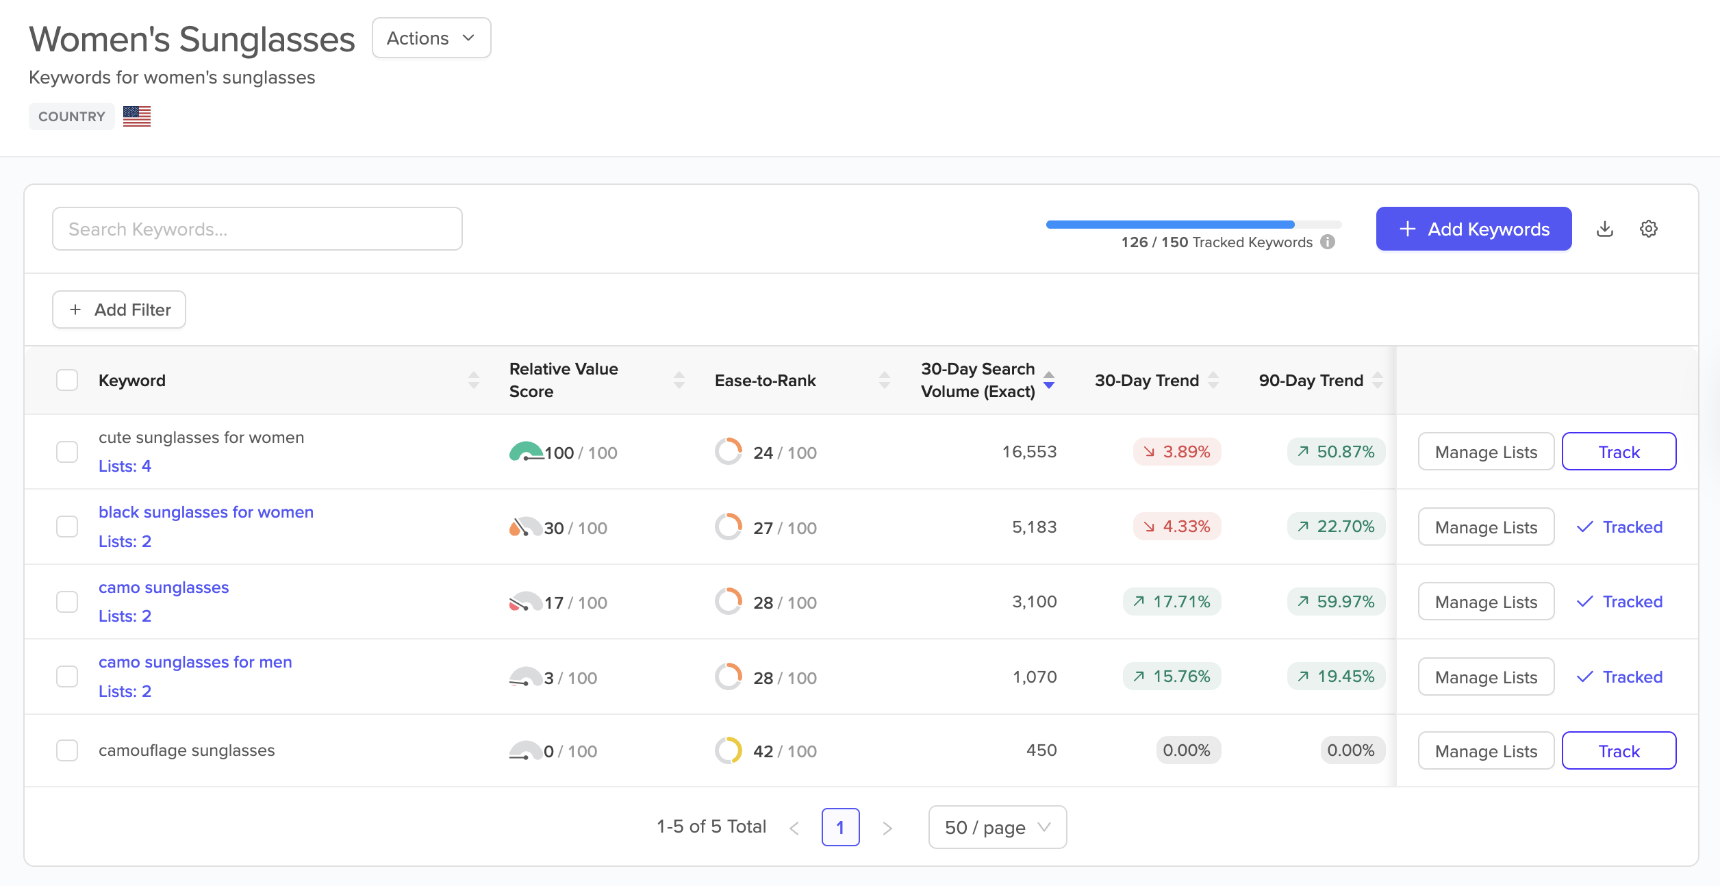Open Manage Lists for camo sunglasses for men
Screen dimensions: 1720x886
click(1486, 677)
